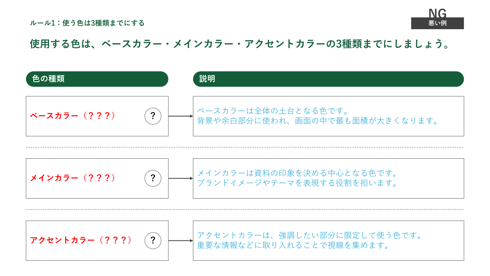The image size is (490, 276).
Task: Click the arrow pointing to the ベースカラー description
Action: pyautogui.click(x=180, y=116)
